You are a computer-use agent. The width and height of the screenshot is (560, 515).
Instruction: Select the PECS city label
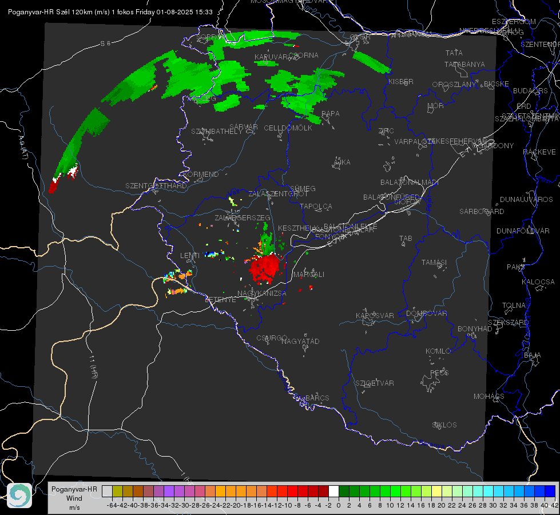pyautogui.click(x=439, y=373)
